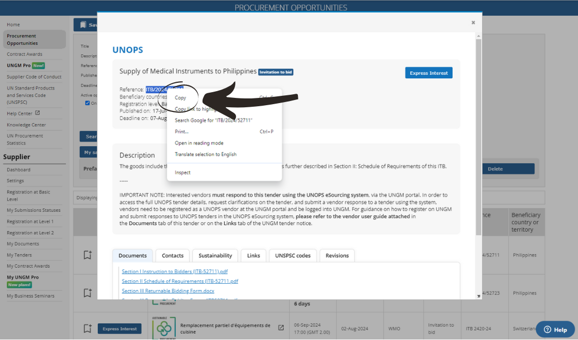
Task: Click the "Supply of Medical Instruments to Philippines" title
Action: pyautogui.click(x=188, y=71)
